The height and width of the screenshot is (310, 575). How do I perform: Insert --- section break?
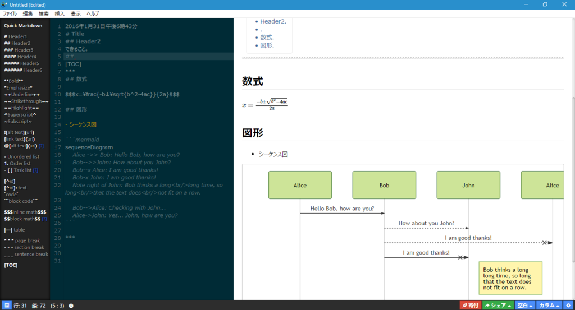click(24, 247)
